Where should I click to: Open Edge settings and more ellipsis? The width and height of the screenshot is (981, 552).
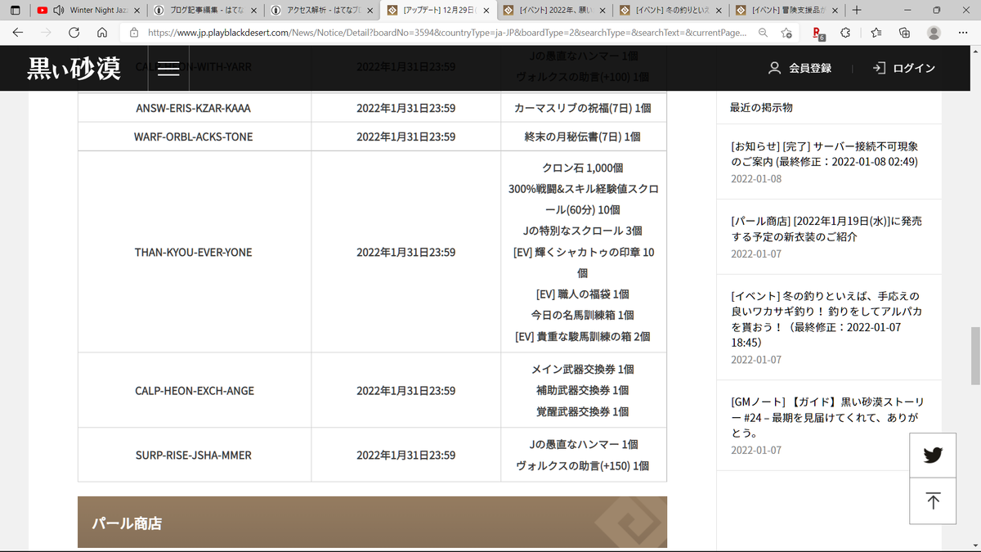963,33
